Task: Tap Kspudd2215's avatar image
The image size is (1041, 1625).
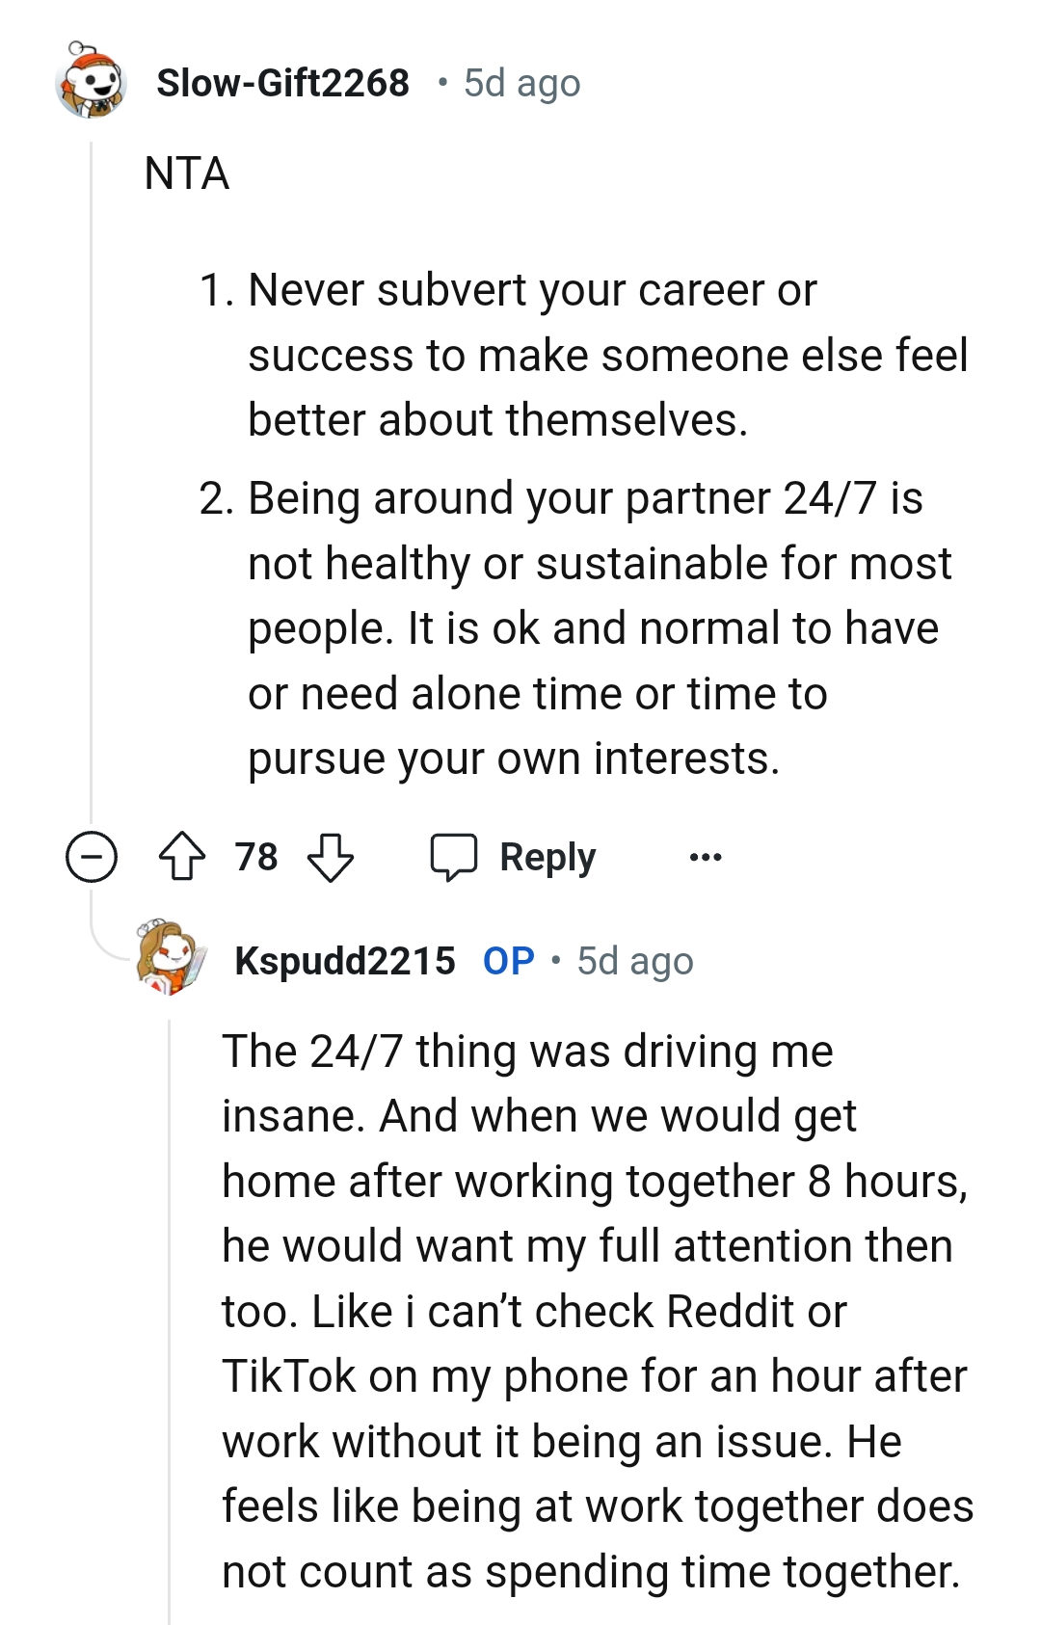Action: (172, 959)
